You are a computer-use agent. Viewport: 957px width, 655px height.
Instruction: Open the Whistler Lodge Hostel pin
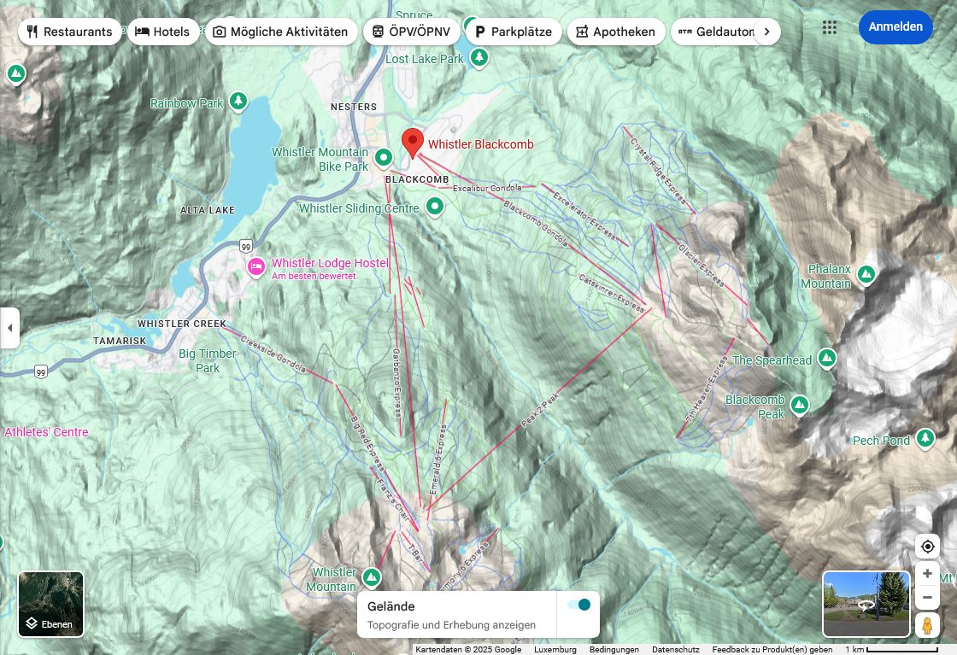pos(255,267)
